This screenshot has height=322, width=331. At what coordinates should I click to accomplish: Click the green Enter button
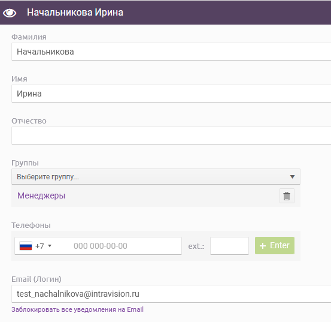point(274,245)
